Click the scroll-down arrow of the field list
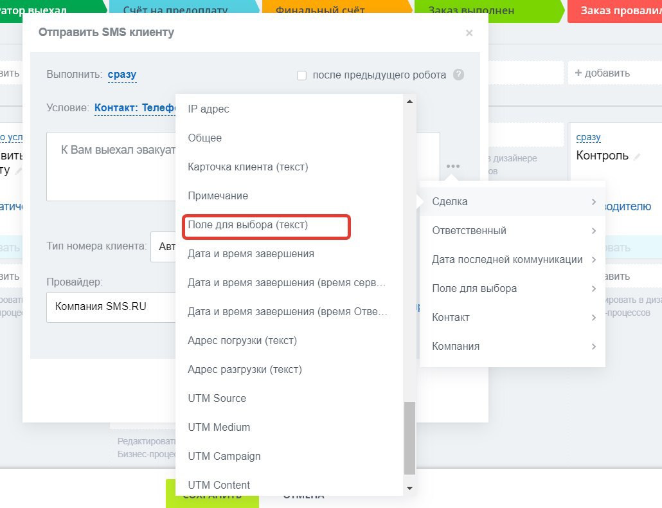 409,488
